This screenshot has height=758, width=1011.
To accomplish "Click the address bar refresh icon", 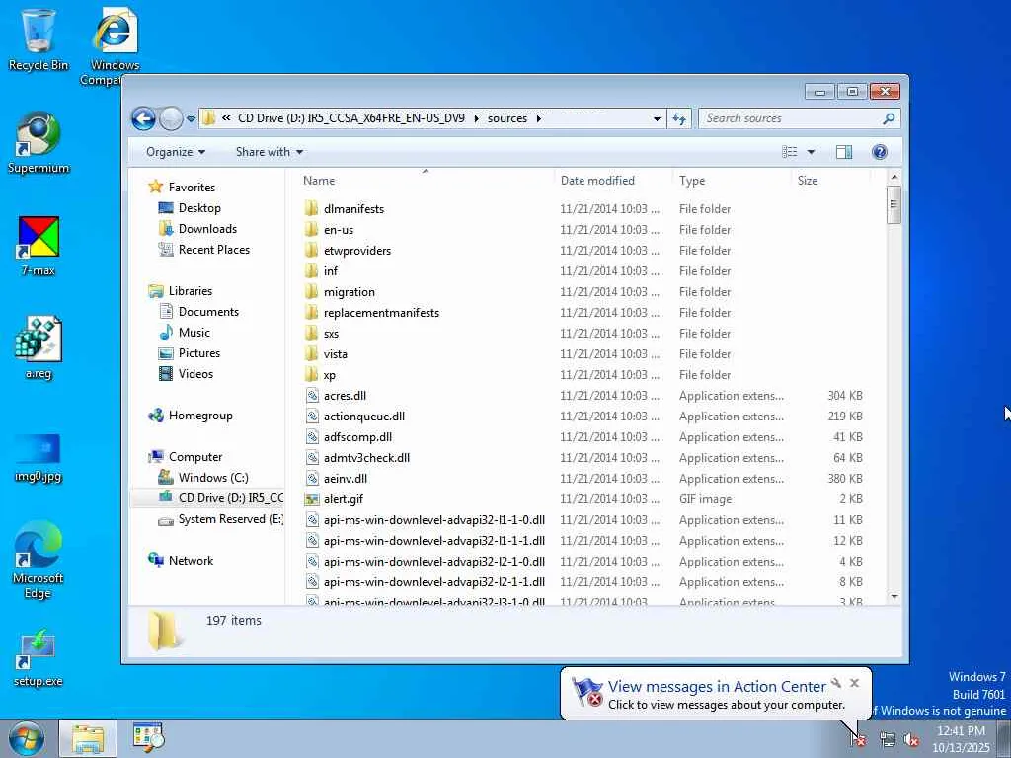I will point(679,118).
